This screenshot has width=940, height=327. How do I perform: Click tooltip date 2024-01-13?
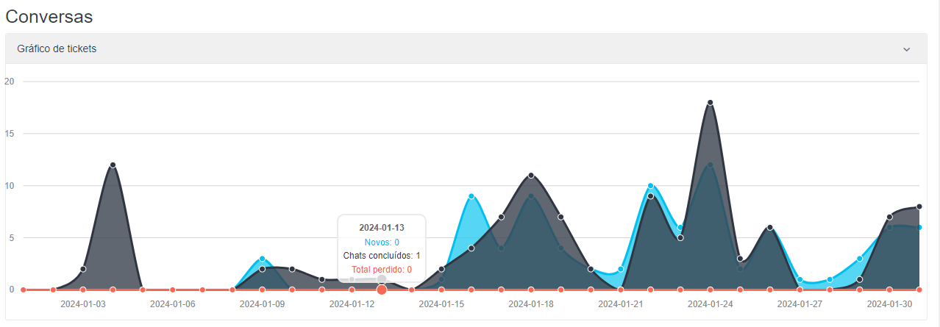(382, 228)
